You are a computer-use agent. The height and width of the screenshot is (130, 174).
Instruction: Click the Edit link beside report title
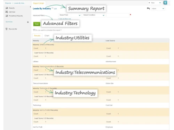[55, 9]
